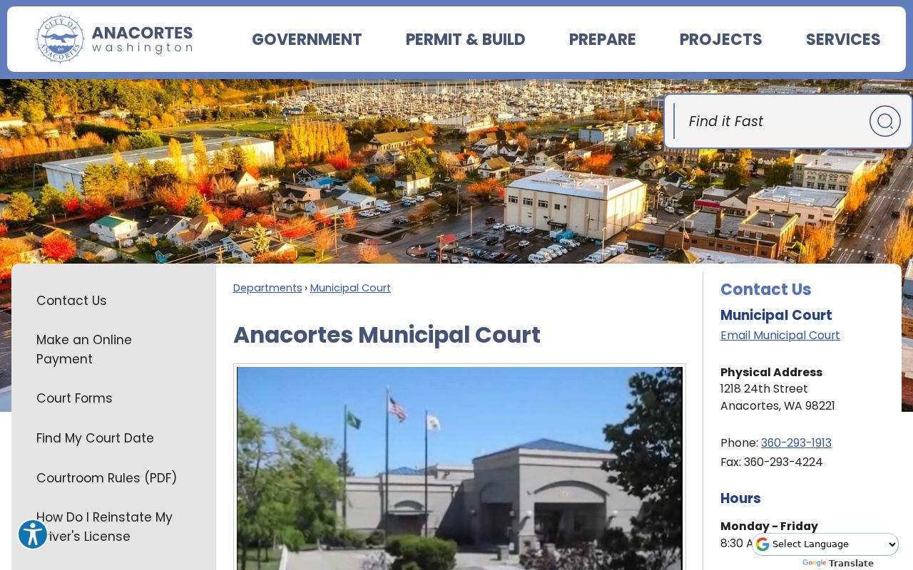
Task: Select Make an Online Payment
Action: [84, 349]
